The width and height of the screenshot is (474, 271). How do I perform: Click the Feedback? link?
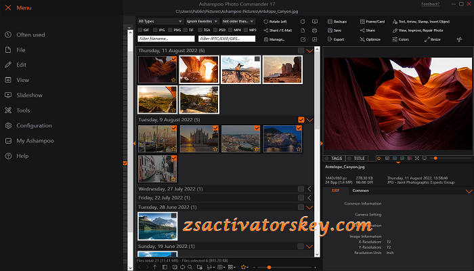430,4
